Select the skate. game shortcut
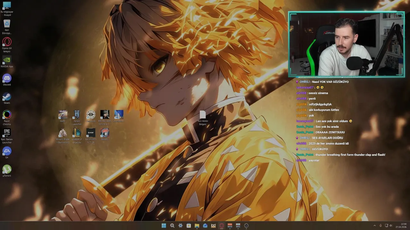The image size is (410, 230). tap(63, 116)
